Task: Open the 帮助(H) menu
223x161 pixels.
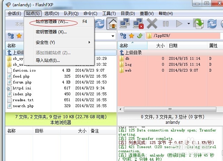Action: point(166,14)
